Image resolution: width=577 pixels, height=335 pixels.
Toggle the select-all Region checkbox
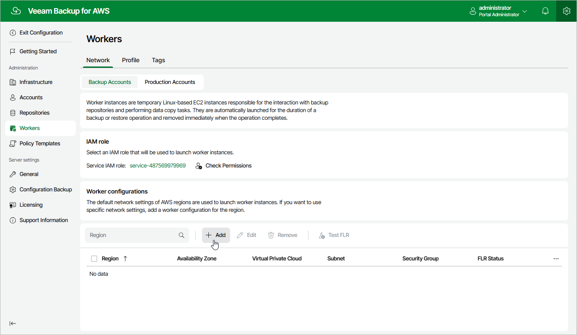pyautogui.click(x=94, y=259)
